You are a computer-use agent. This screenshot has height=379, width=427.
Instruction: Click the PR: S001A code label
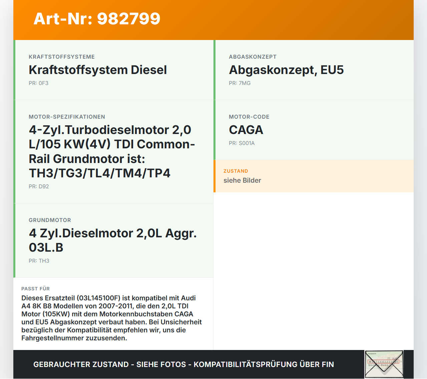point(242,143)
